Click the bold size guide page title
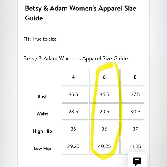167x167 pixels. click(x=81, y=13)
